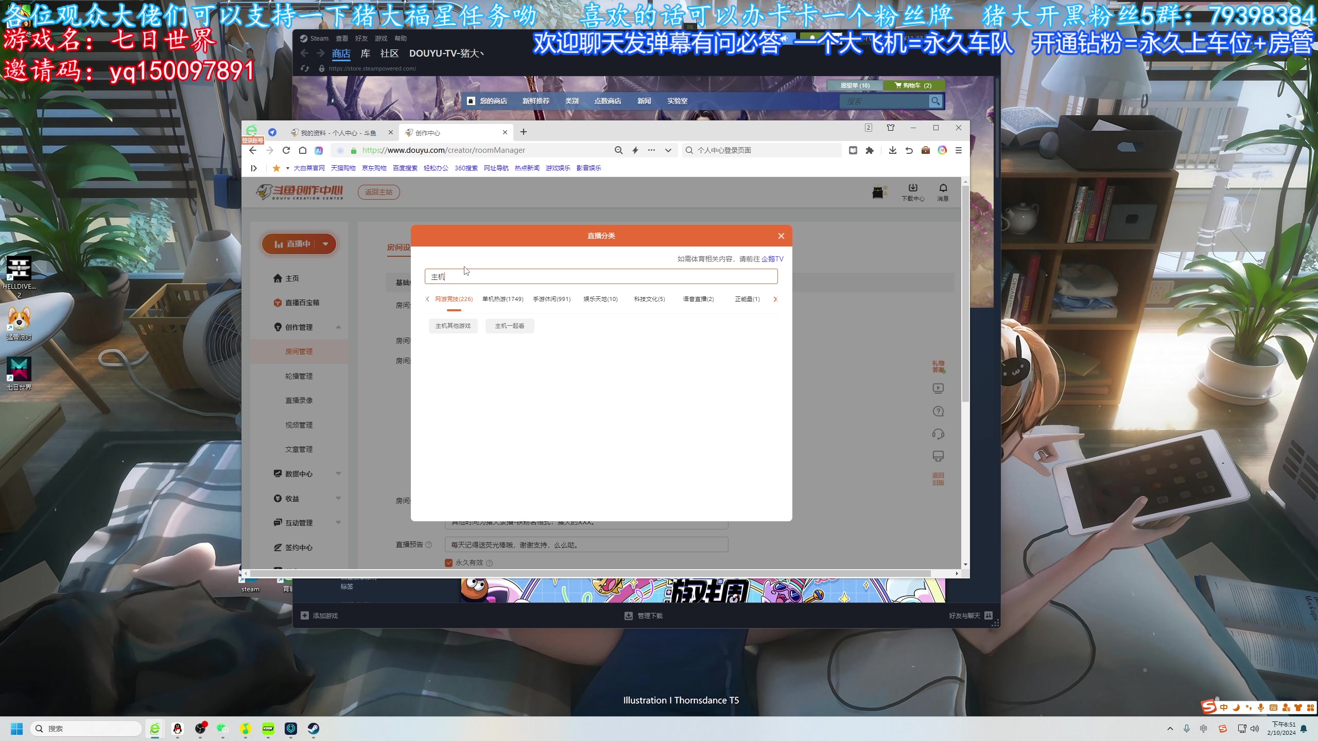The width and height of the screenshot is (1318, 741).
Task: Open the Steam 好友 menu
Action: [x=361, y=39]
